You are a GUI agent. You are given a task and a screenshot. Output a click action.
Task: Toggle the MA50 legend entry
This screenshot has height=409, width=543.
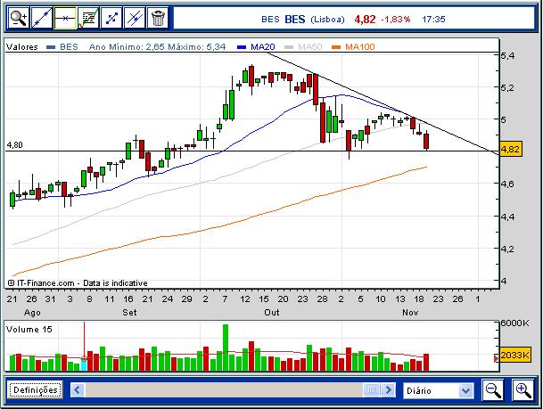[303, 46]
